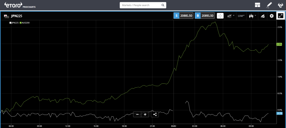286x128 pixels.
Task: Click the eToro bull profile icon
Action: [280, 5]
